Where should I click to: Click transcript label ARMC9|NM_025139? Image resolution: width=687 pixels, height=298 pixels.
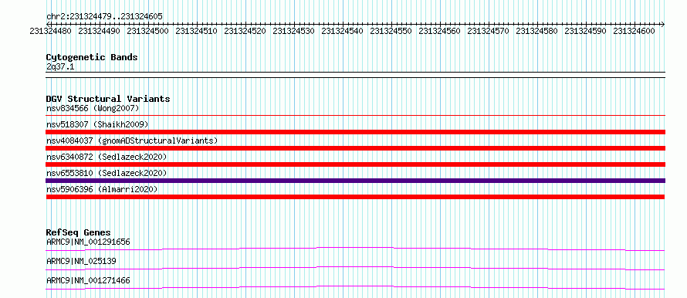tap(81, 262)
